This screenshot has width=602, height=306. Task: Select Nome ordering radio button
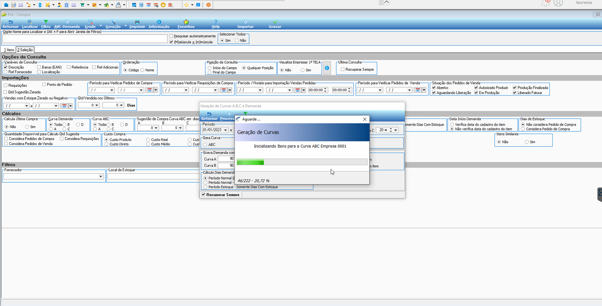142,70
